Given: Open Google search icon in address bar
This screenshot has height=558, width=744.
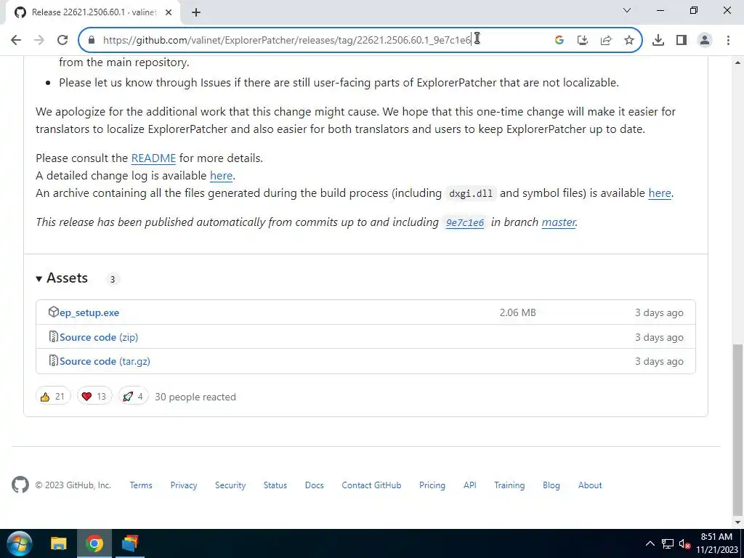Looking at the screenshot, I should [x=559, y=40].
